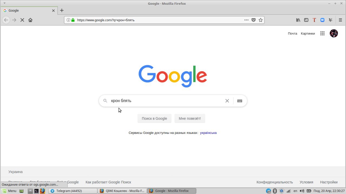Viewport: 346px width, 194px height.
Task: Click Мне повезёт! button
Action: (190, 118)
